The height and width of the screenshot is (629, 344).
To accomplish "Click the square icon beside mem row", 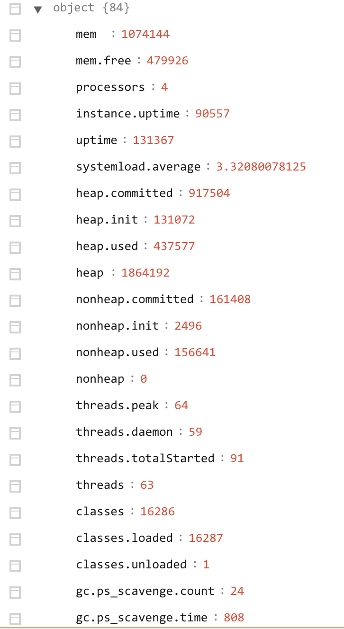I will 15,35.
